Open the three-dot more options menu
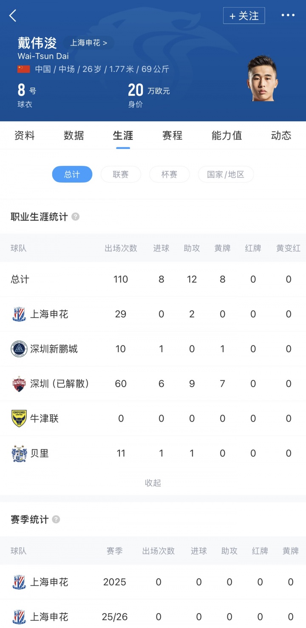This screenshot has width=306, height=628. (288, 15)
